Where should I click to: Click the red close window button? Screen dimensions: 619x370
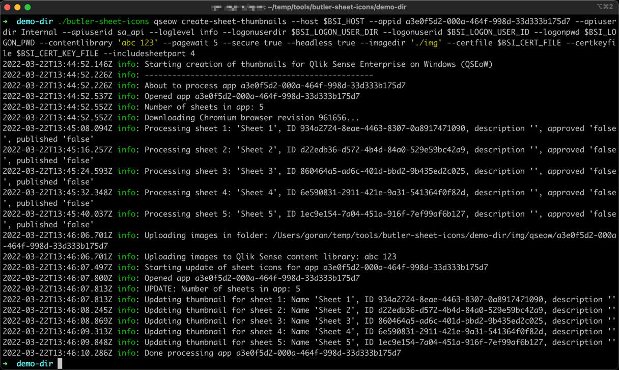tap(7, 7)
